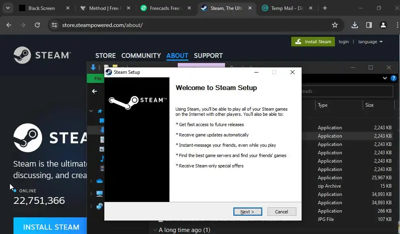Select Music folder icon in navigation pane
400x234 pixels.
pyautogui.click(x=102, y=159)
